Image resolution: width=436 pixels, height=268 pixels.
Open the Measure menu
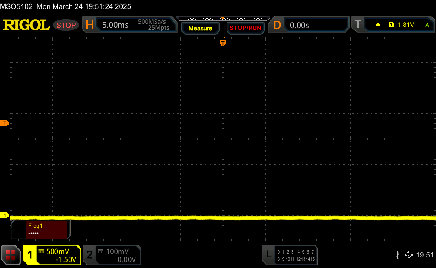tap(200, 28)
